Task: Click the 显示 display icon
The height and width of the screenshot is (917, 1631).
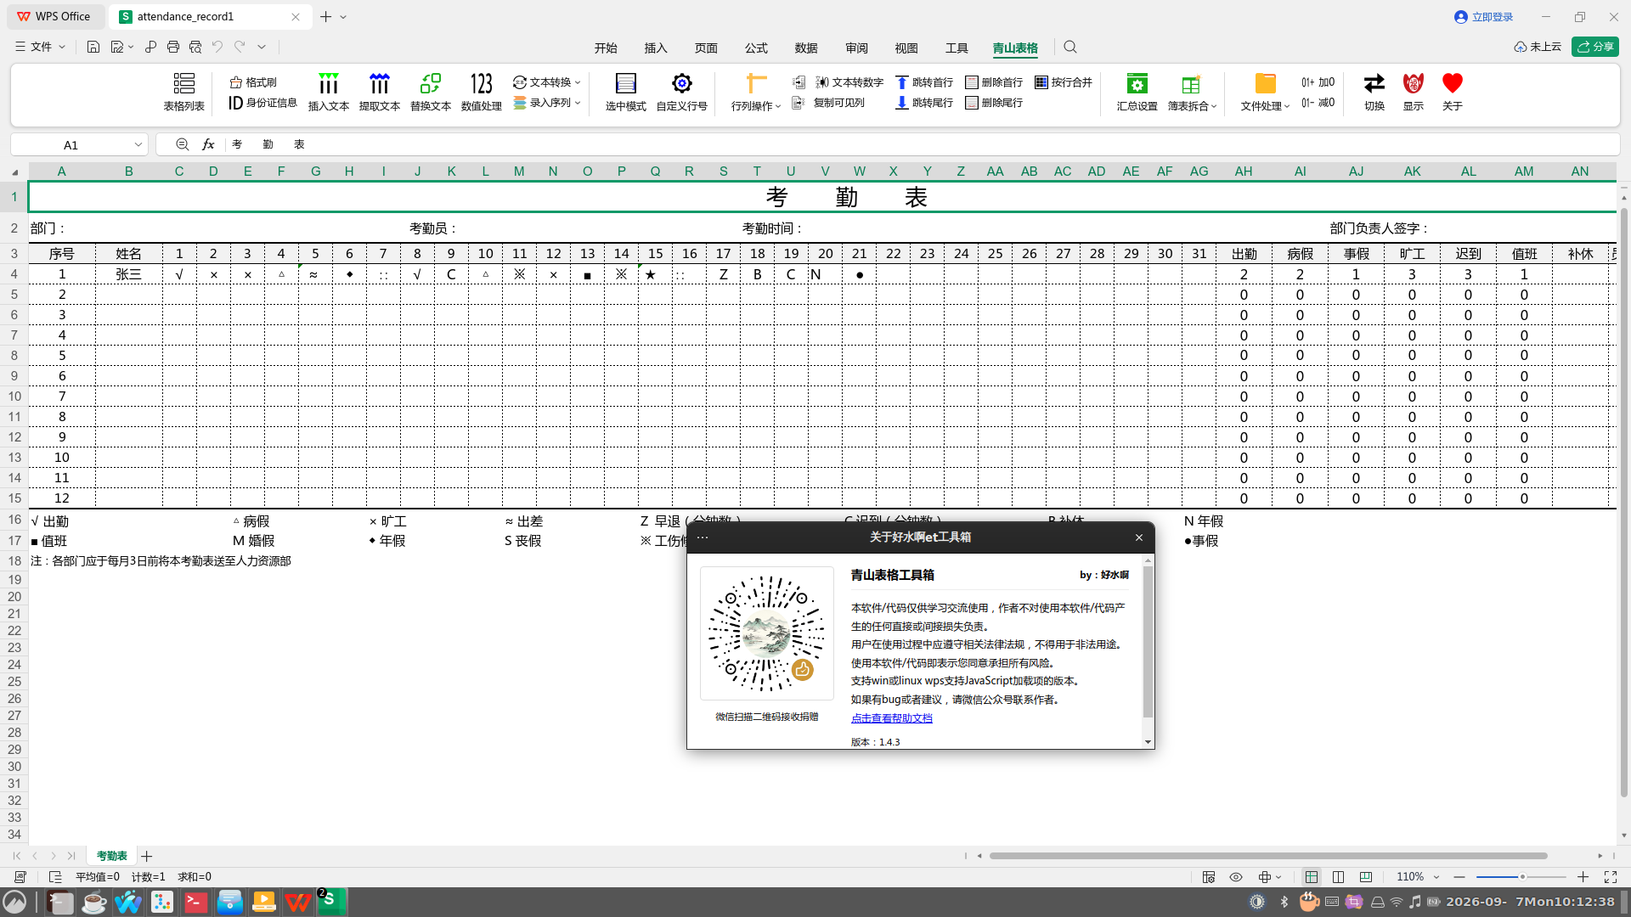Action: 1413,83
